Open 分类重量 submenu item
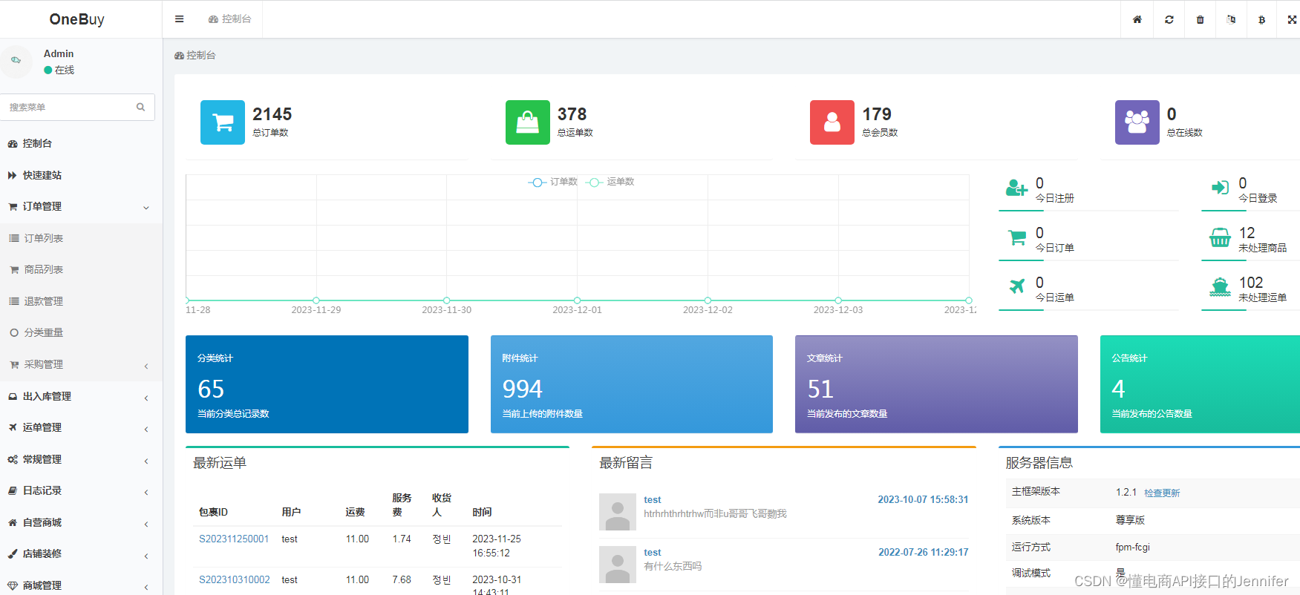The width and height of the screenshot is (1300, 595). pos(81,332)
